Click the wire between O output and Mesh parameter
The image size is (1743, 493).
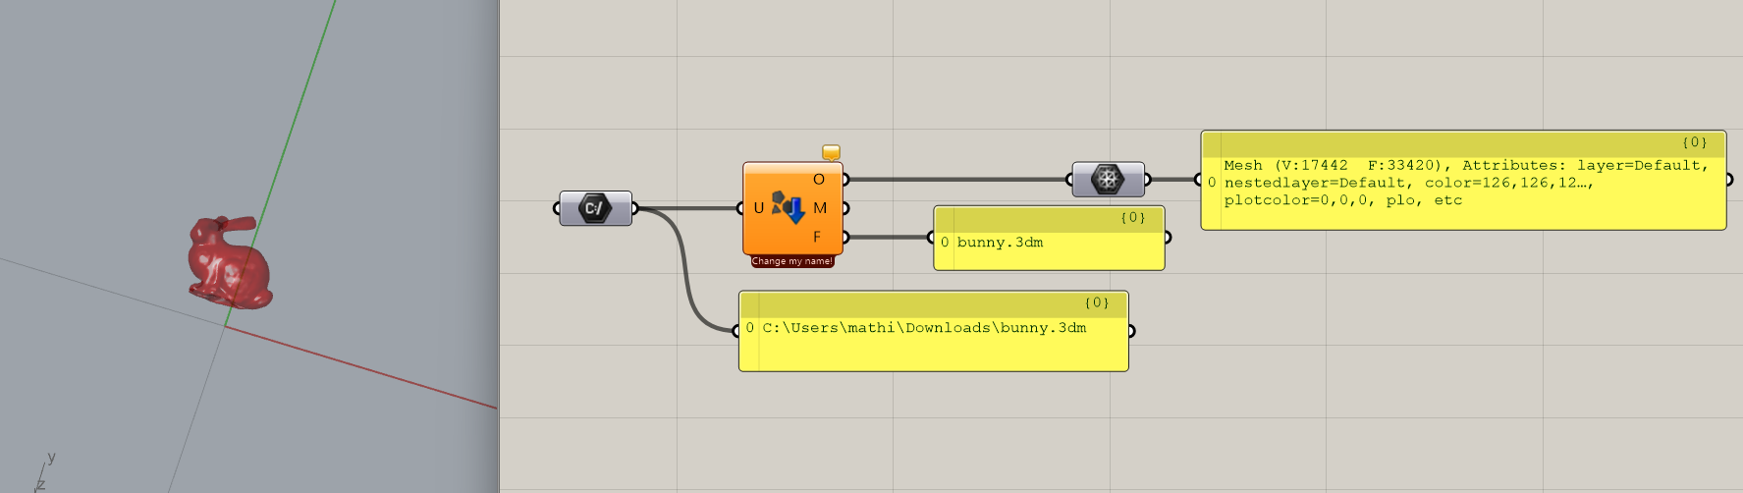tap(957, 180)
